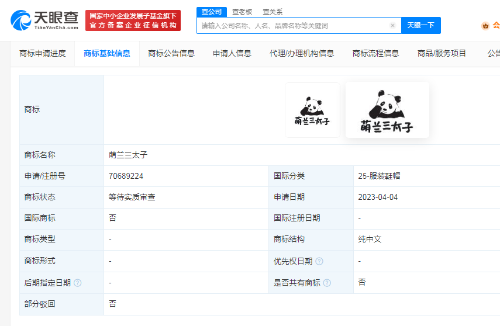This screenshot has width=500, height=326.
Task: Open the 商标申请进度 tab
Action: click(x=43, y=53)
